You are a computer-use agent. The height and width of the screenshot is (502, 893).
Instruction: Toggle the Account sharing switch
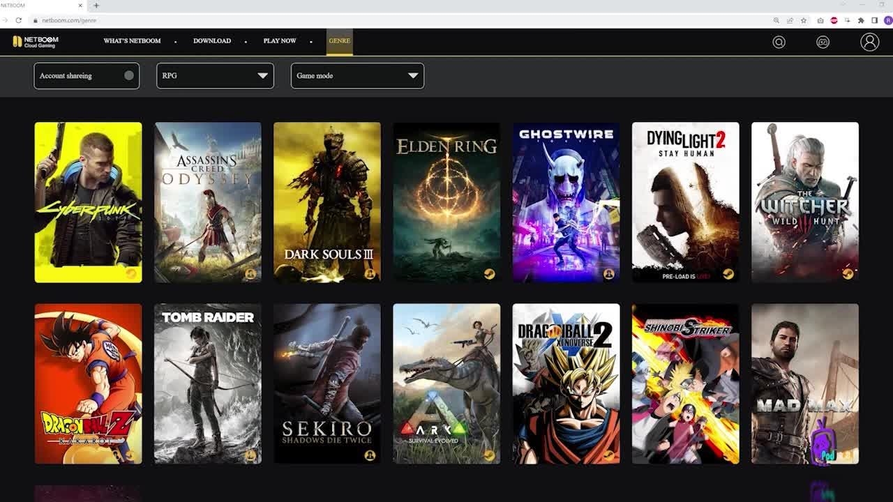pos(128,76)
